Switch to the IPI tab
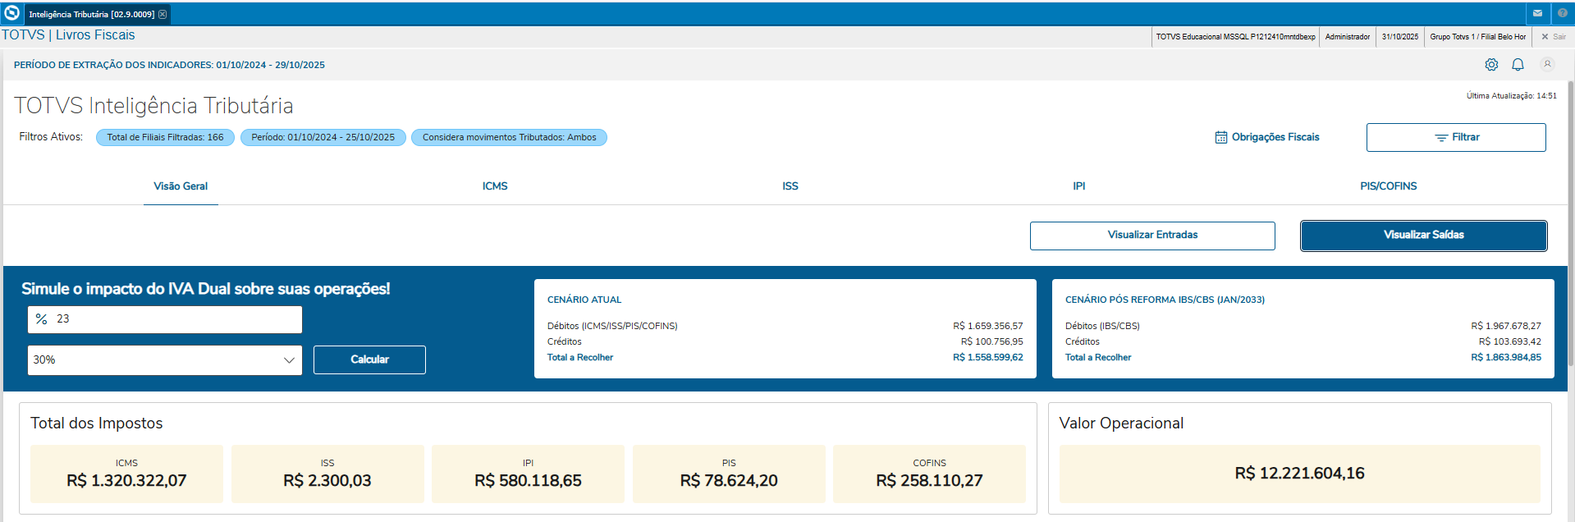1575x522 pixels. pyautogui.click(x=1079, y=186)
